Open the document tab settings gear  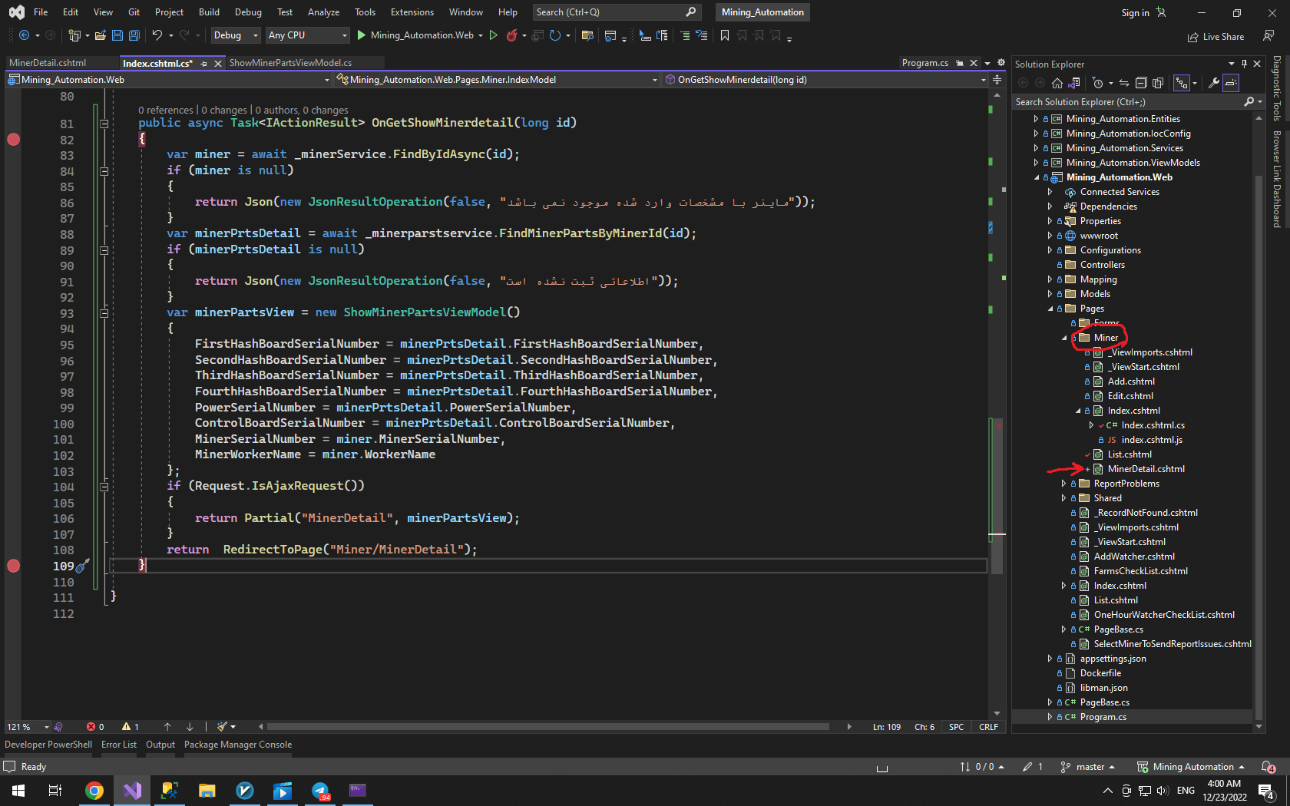[x=1001, y=63]
